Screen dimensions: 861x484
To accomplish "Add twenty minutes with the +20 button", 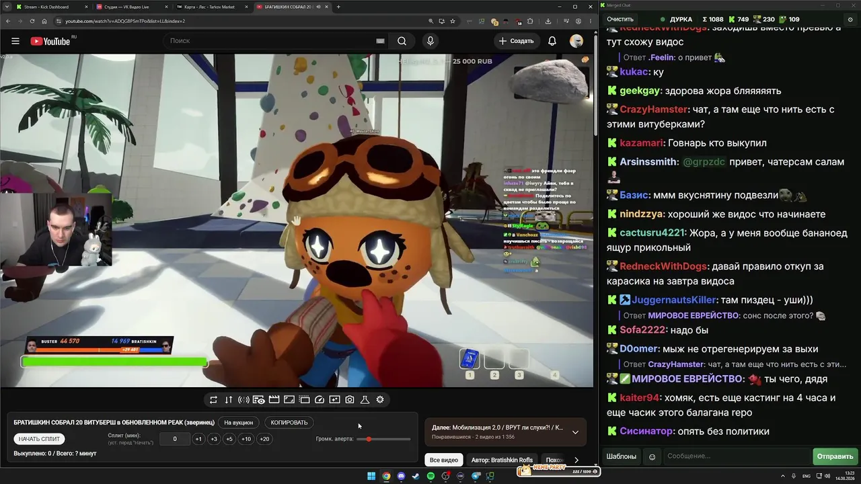I will [x=264, y=439].
